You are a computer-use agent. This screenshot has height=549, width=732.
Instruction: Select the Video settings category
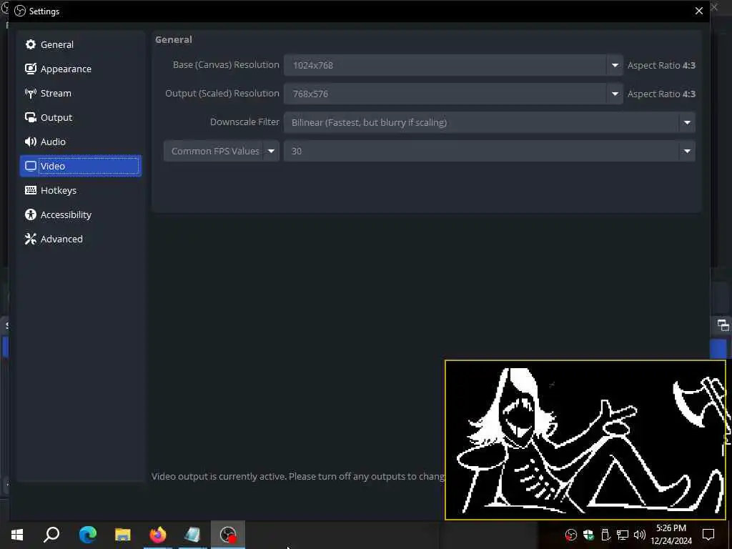[x=80, y=166]
